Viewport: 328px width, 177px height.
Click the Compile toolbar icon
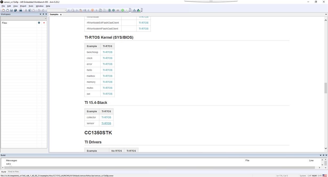[x=109, y=10]
